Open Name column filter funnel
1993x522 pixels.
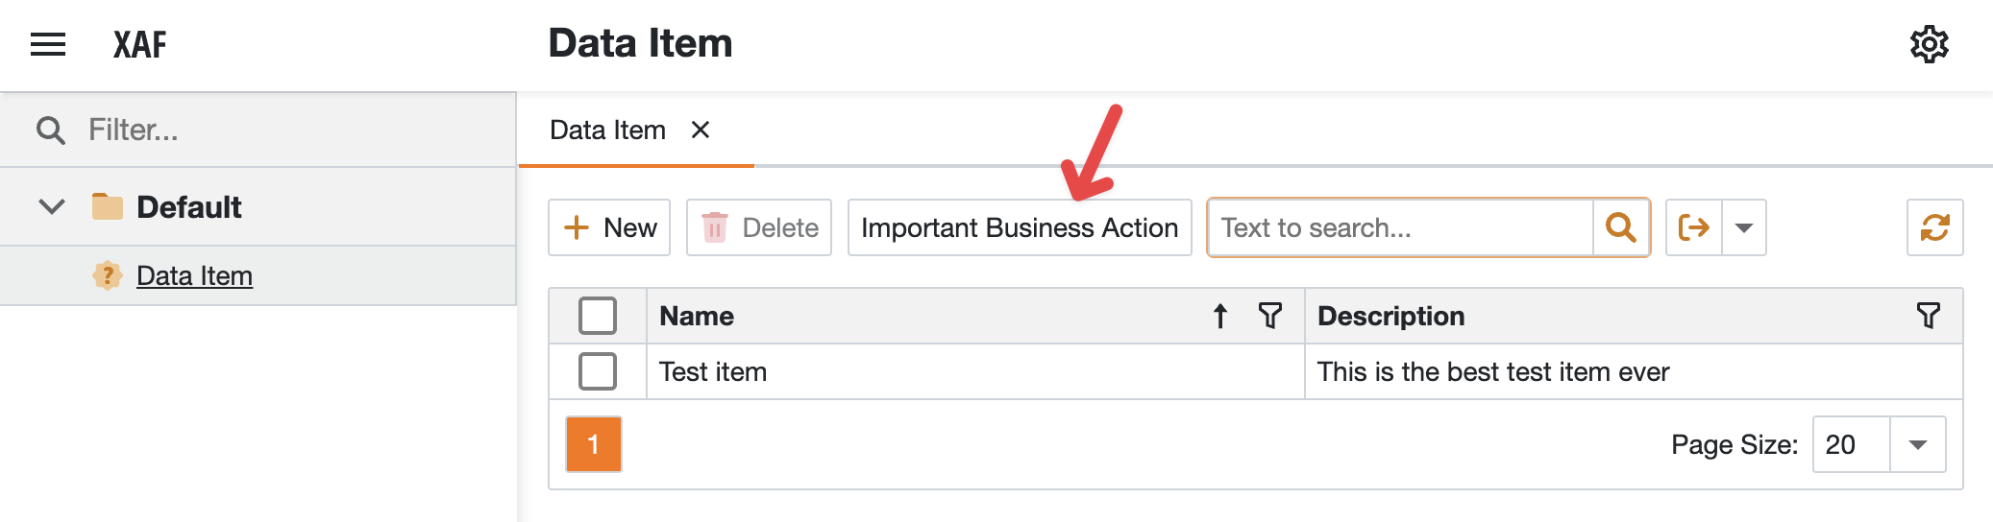[x=1270, y=316]
